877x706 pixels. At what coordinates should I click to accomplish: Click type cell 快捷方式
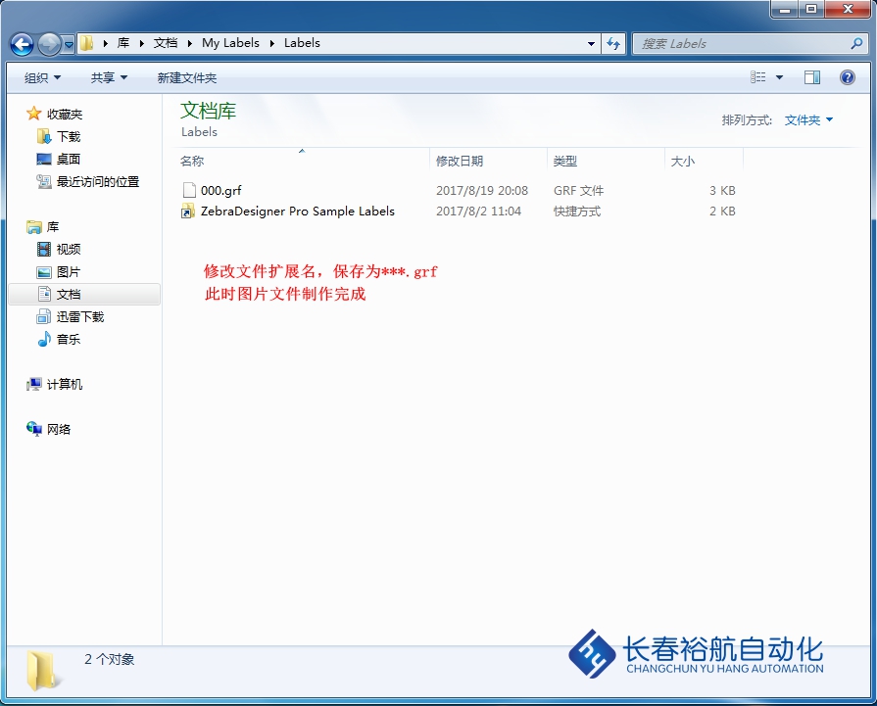tap(576, 211)
